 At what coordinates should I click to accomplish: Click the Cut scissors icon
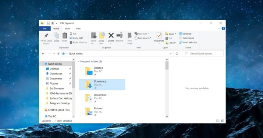coord(71,34)
